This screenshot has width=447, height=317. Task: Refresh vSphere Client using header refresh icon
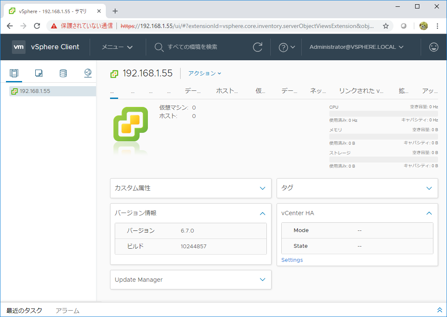coord(257,47)
